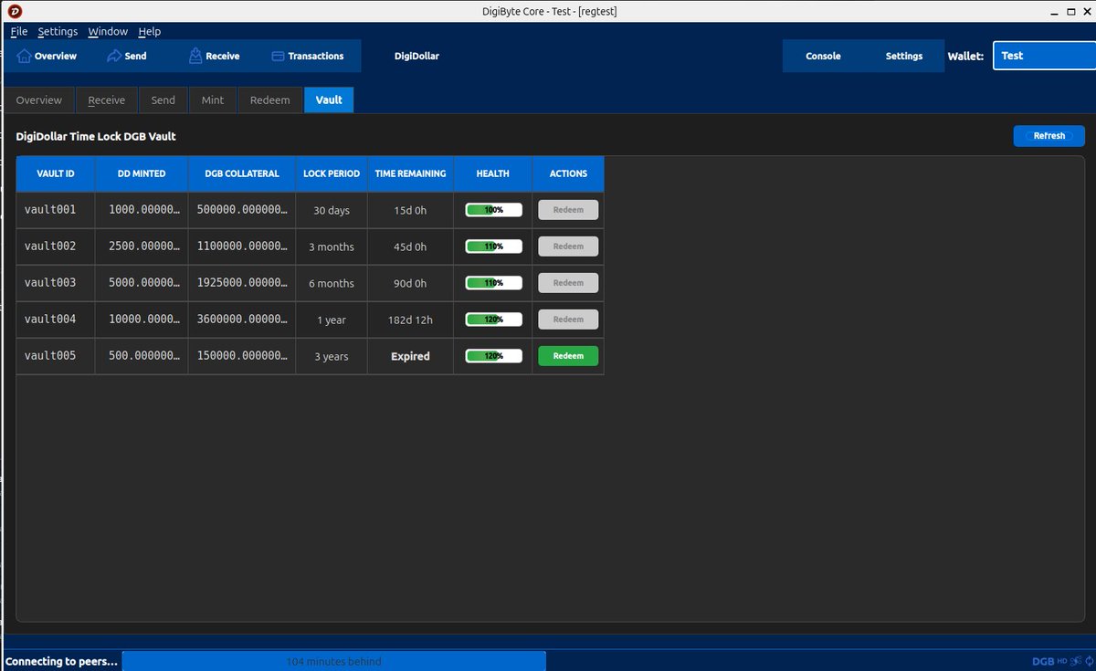This screenshot has width=1096, height=671.
Task: Click vault003 health bar
Action: [494, 283]
